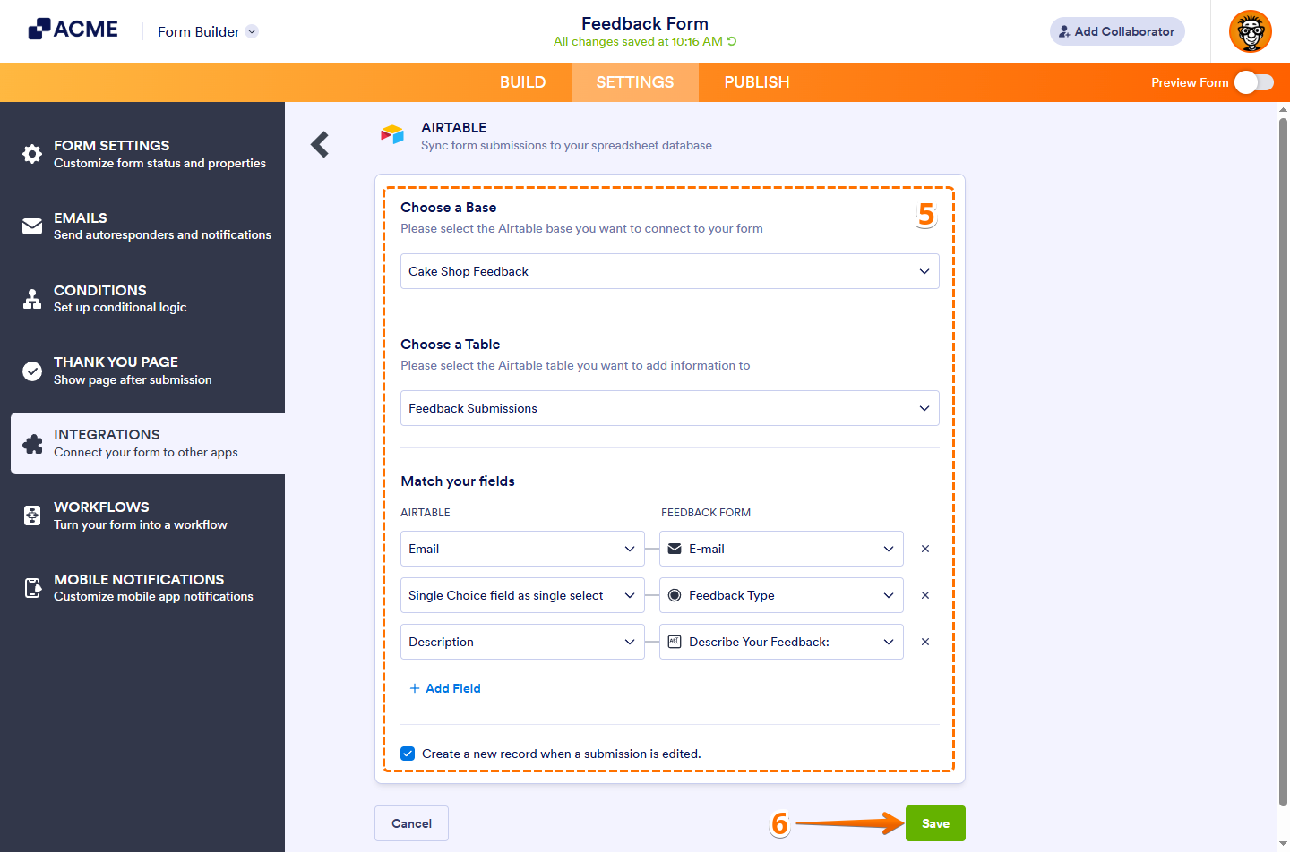Click the Save button
Viewport: 1290px width, 852px height.
[935, 822]
